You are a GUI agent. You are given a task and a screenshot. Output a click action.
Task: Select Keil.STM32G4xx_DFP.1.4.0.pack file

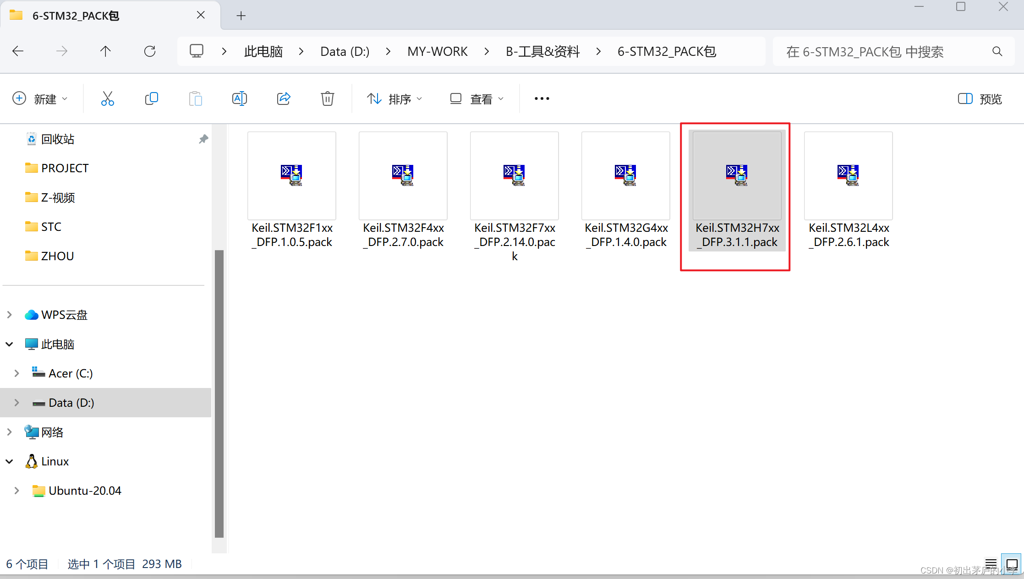pyautogui.click(x=626, y=191)
